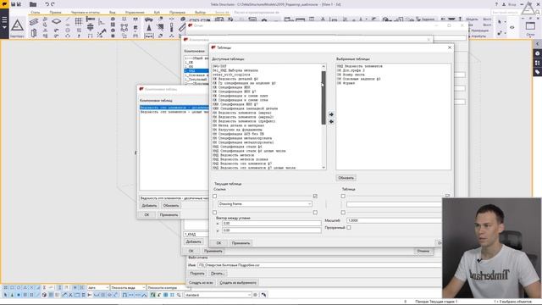
Task: Select the steel beam tool
Action: [x=34, y=22]
